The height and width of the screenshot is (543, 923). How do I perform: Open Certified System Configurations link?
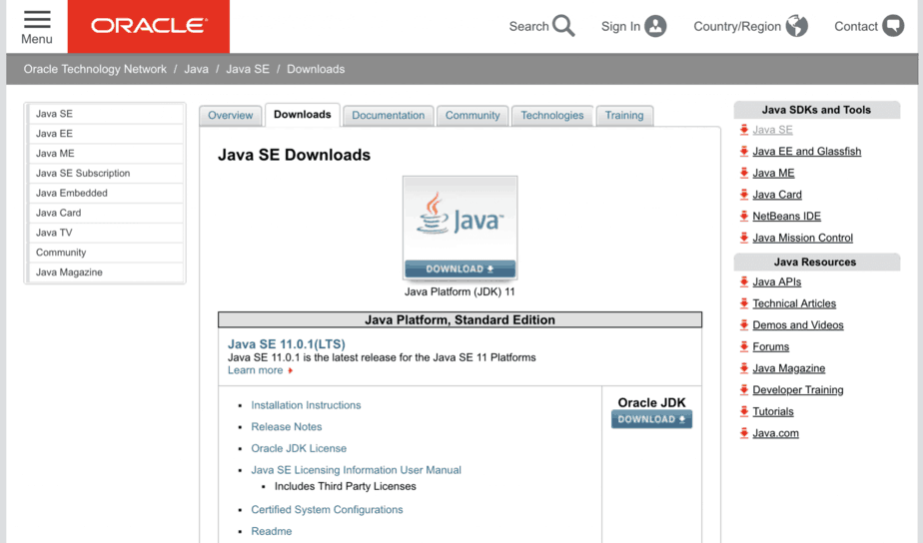(327, 509)
